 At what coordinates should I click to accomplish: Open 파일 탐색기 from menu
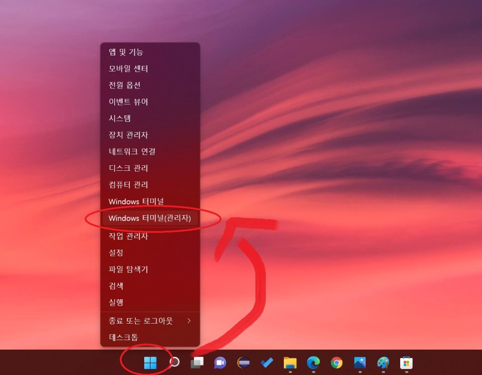(150, 270)
